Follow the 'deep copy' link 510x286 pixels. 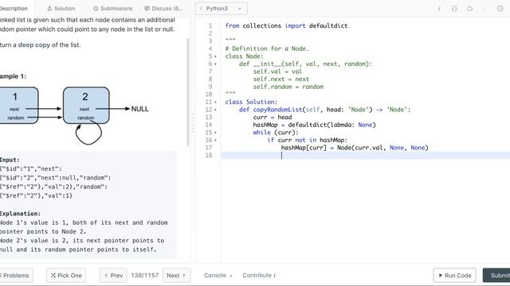coord(34,44)
